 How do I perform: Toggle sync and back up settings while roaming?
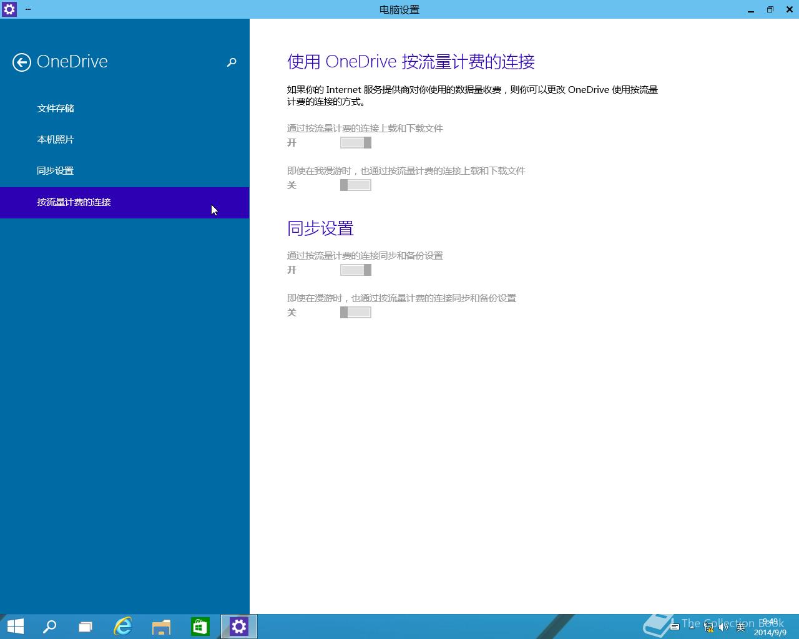pos(356,313)
